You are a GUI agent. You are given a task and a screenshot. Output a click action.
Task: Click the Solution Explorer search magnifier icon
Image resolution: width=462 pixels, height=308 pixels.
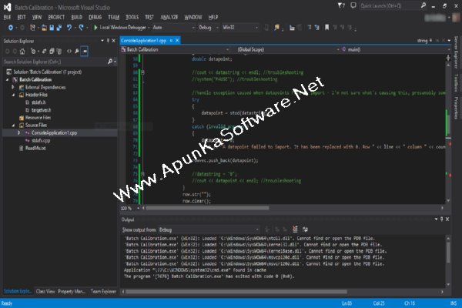(110, 62)
